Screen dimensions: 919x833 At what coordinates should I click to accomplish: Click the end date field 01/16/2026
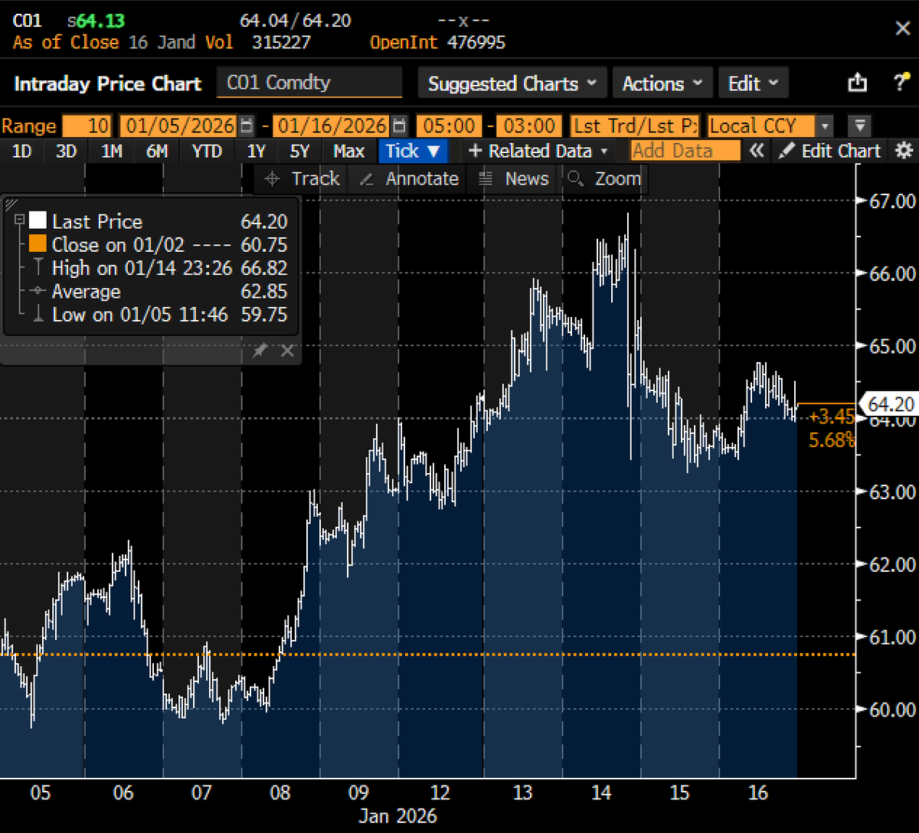(x=332, y=126)
